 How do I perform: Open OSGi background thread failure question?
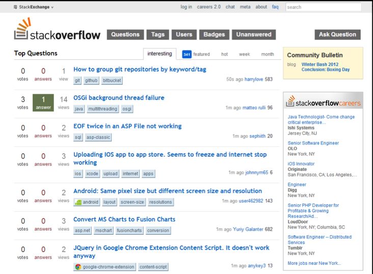(x=119, y=97)
